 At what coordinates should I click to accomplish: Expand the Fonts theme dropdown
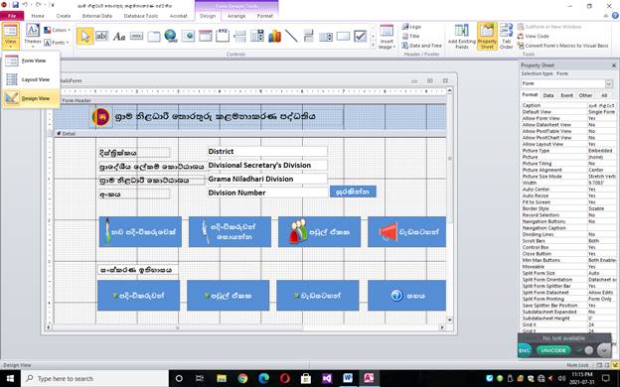tap(57, 43)
